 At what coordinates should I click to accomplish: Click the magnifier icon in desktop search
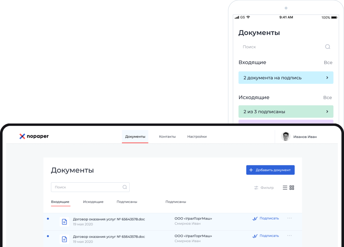coord(124,187)
